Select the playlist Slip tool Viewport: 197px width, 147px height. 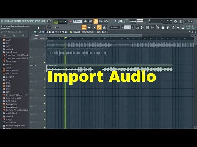click(x=53, y=32)
